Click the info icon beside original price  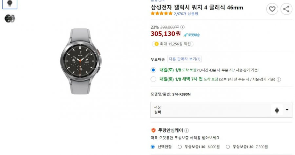point(182,27)
